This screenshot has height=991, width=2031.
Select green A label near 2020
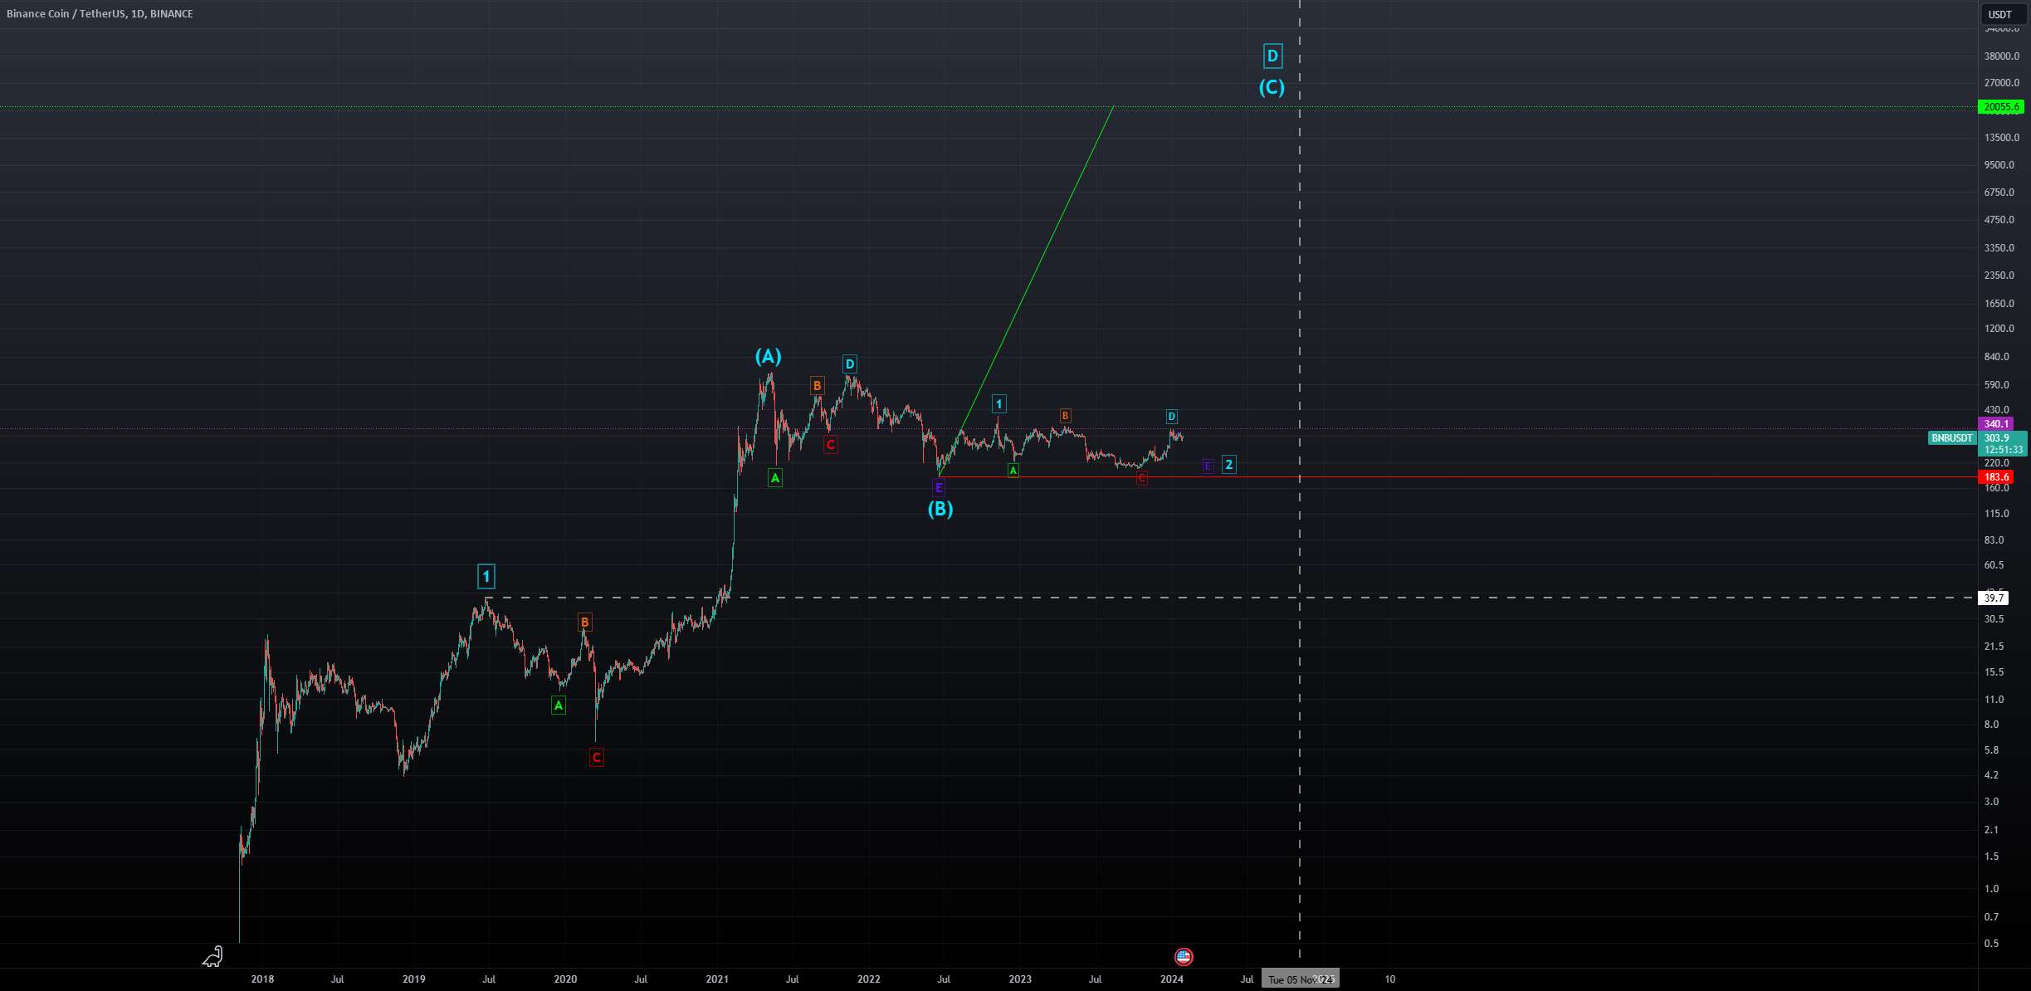tap(559, 705)
